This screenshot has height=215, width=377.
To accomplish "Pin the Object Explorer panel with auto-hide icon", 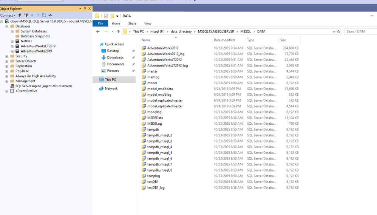I will tap(85, 9).
